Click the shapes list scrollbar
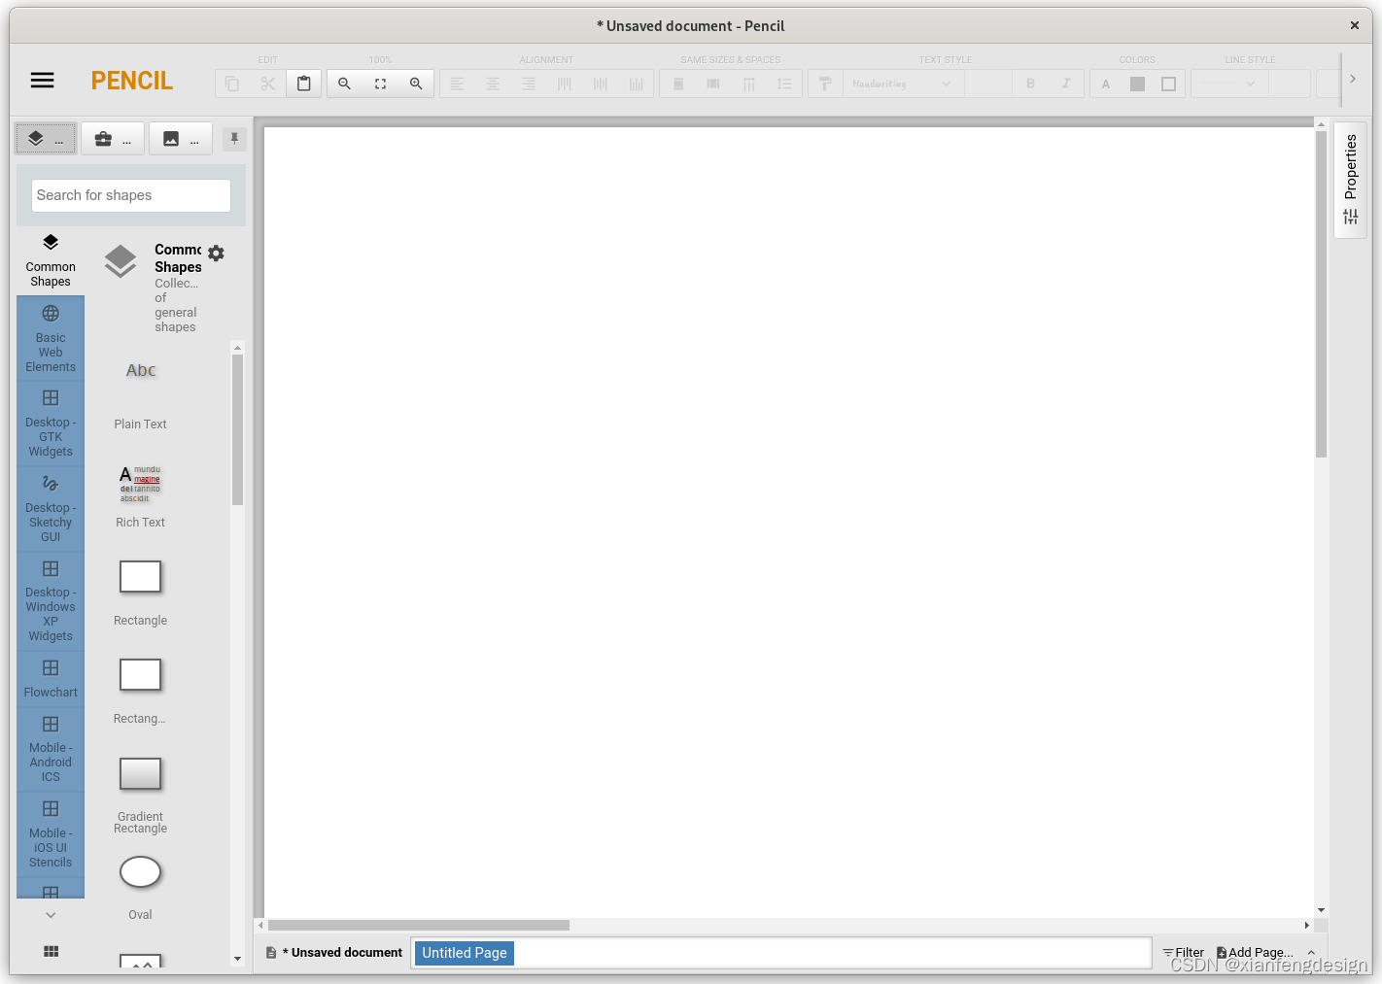 pos(238,429)
